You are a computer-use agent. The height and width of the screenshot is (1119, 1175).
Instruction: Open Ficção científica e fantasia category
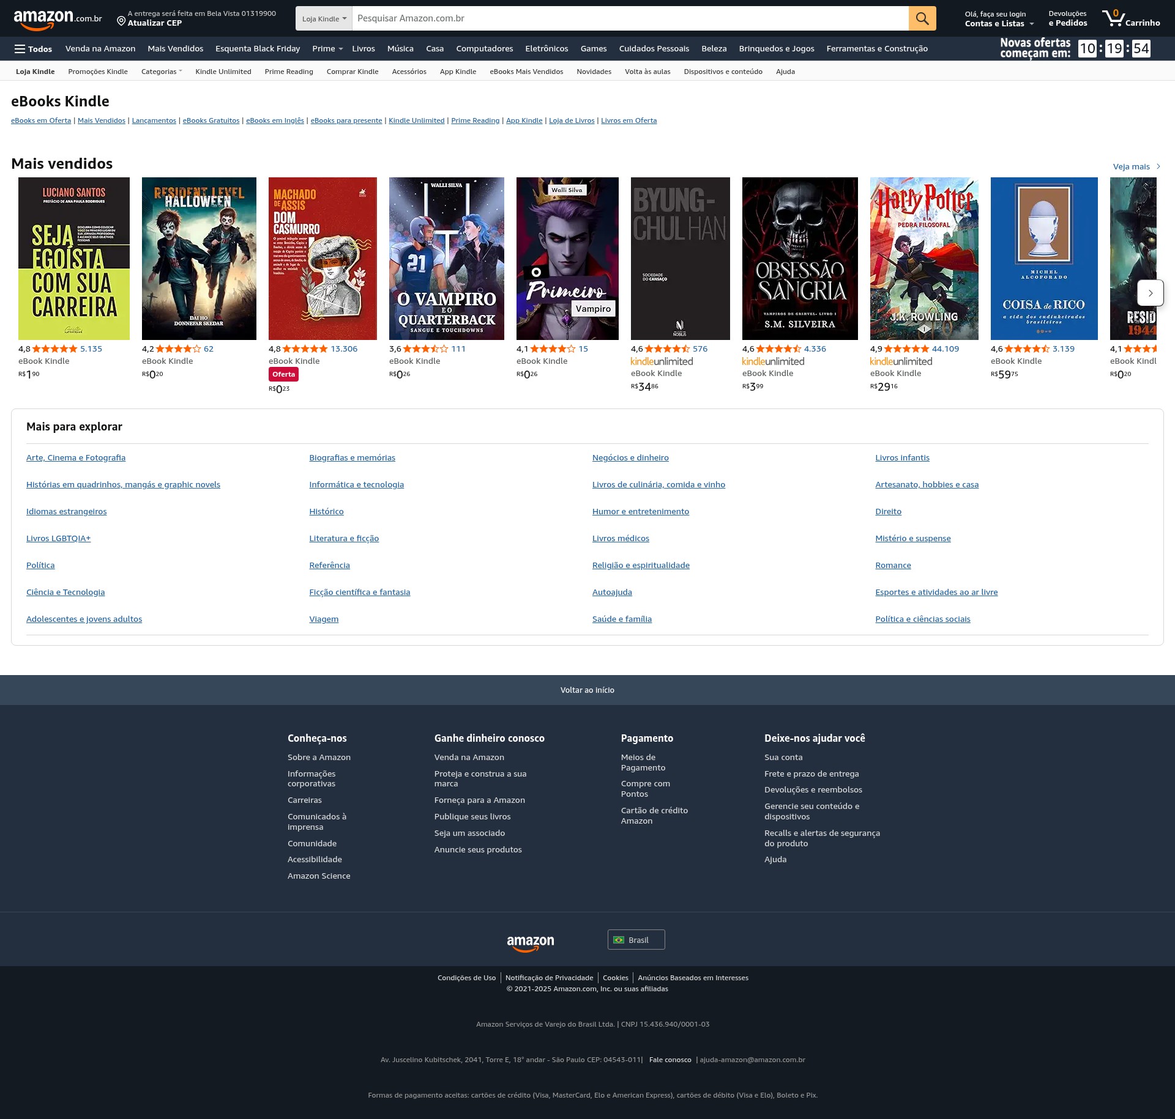tap(360, 593)
